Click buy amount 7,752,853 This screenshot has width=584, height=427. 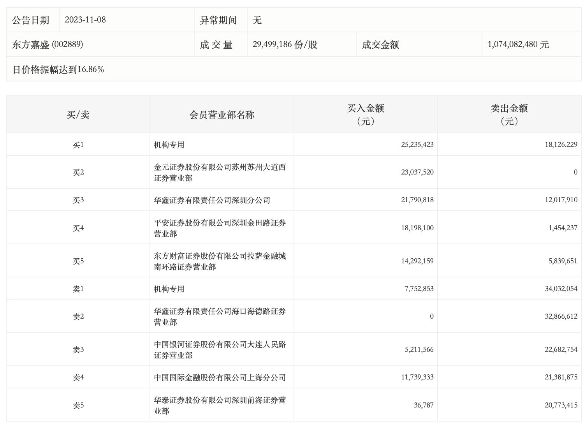419,289
